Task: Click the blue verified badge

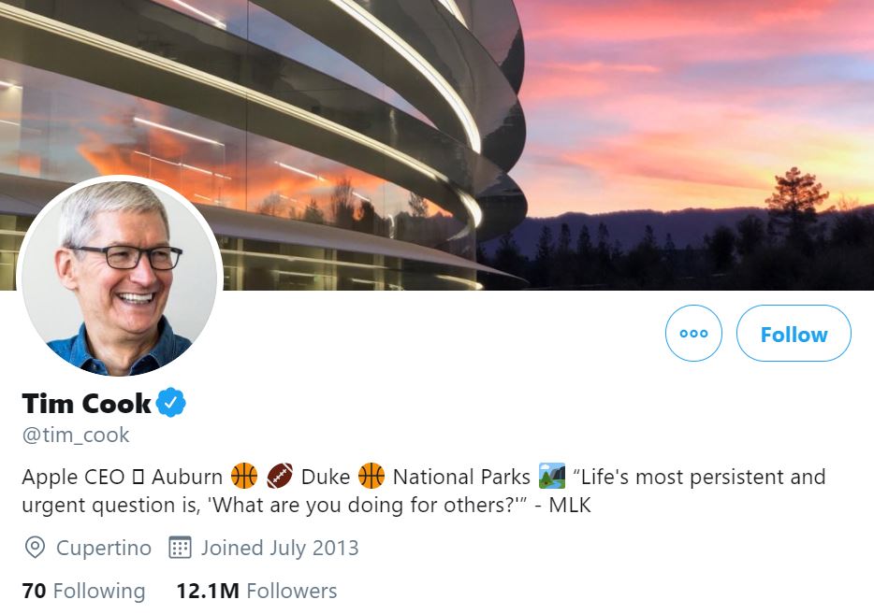Action: [x=171, y=403]
